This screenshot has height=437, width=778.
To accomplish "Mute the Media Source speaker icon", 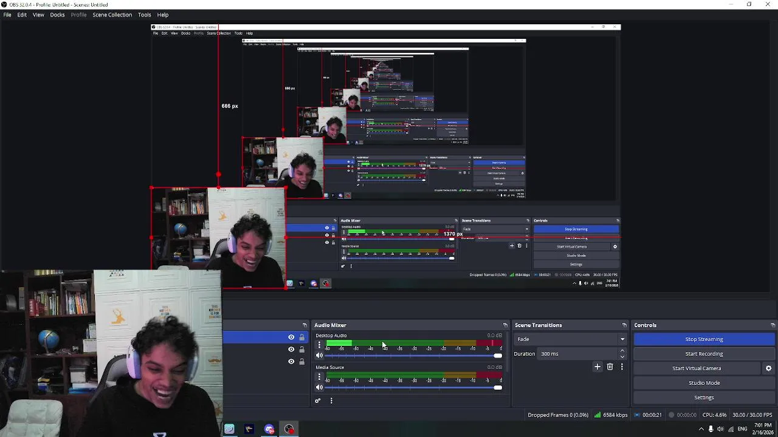I will [319, 387].
